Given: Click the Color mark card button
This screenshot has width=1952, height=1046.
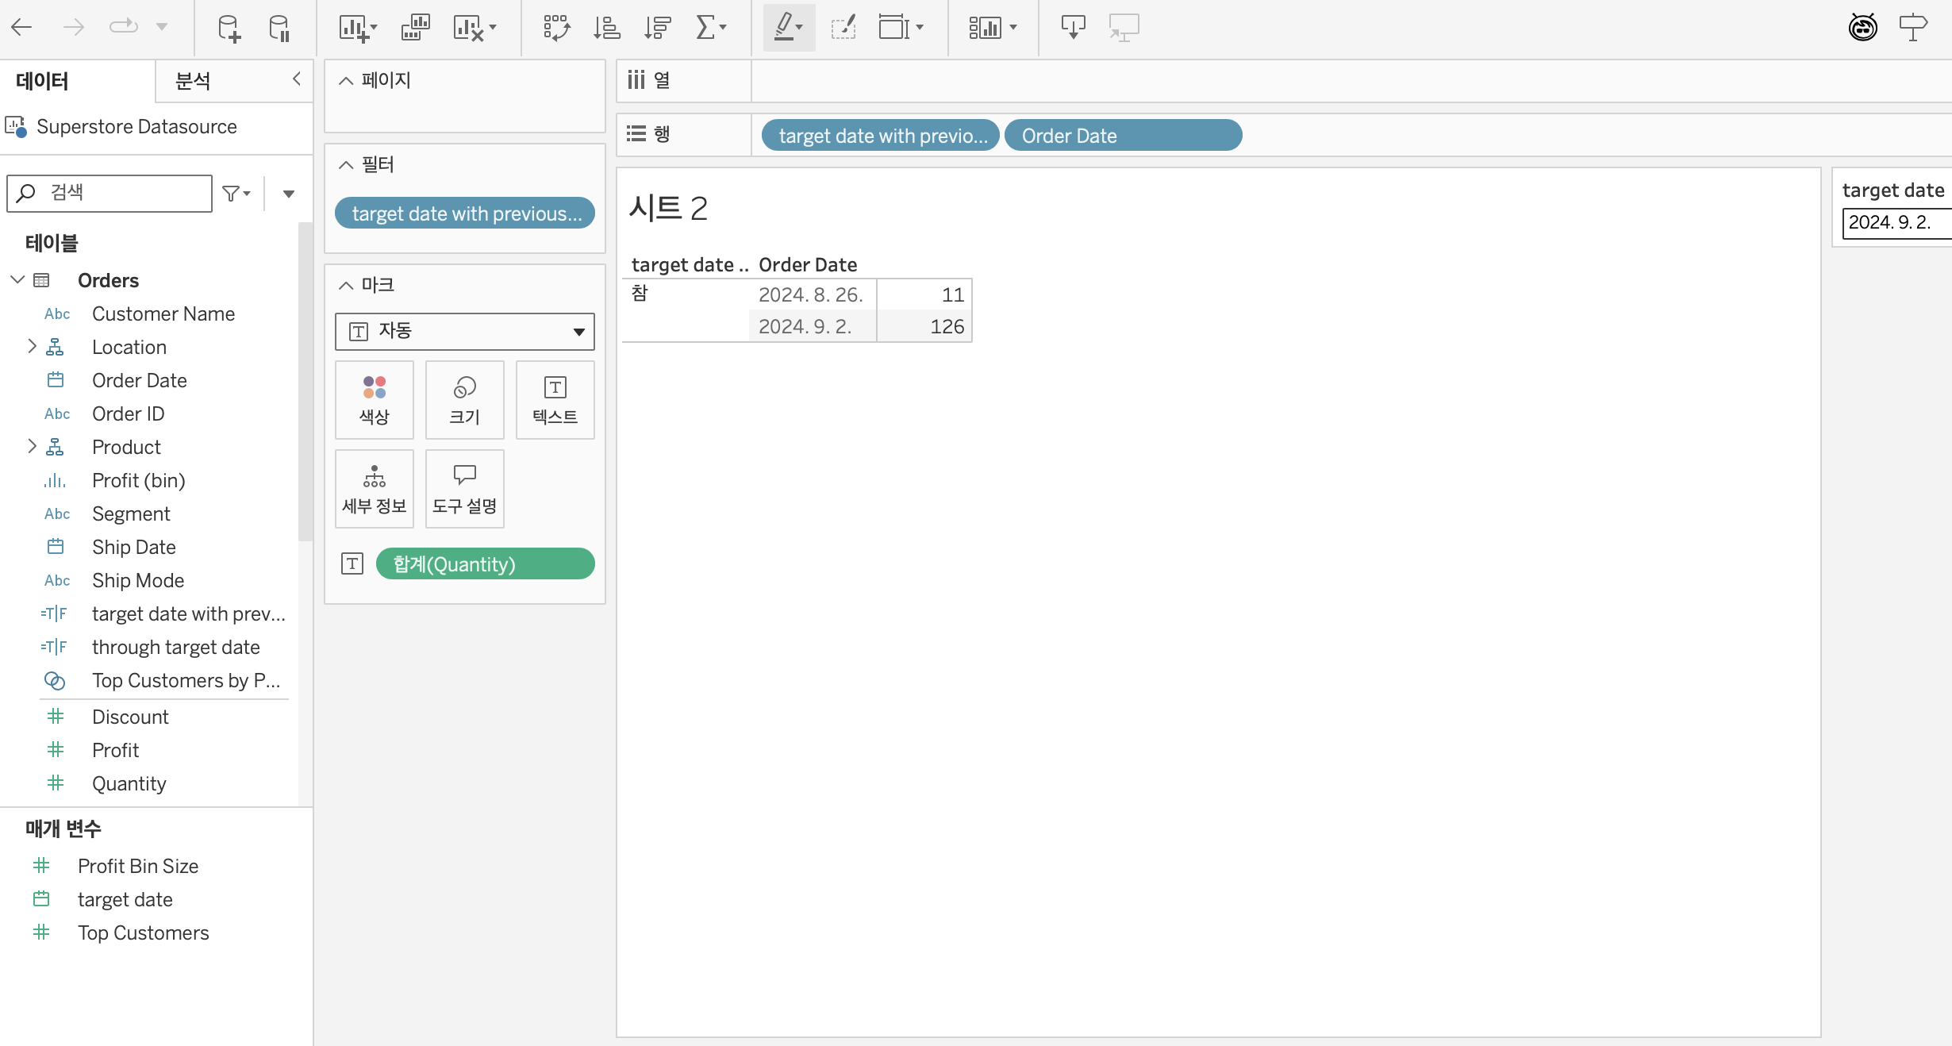Looking at the screenshot, I should click(375, 400).
